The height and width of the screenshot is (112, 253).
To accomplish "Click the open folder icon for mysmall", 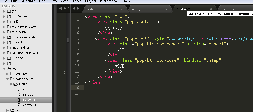I will click(8, 68).
